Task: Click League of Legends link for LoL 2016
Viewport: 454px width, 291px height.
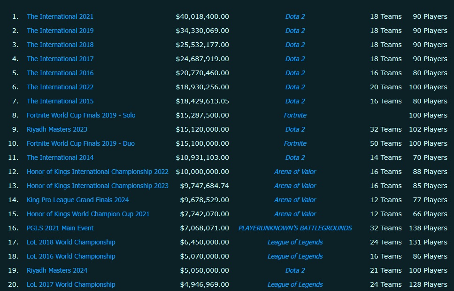Action: 295,256
